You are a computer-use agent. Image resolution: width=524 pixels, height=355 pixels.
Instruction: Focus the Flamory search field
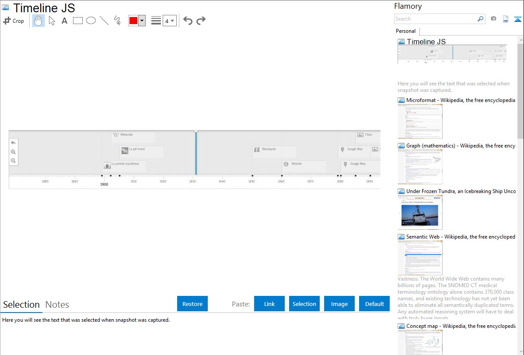[436, 19]
